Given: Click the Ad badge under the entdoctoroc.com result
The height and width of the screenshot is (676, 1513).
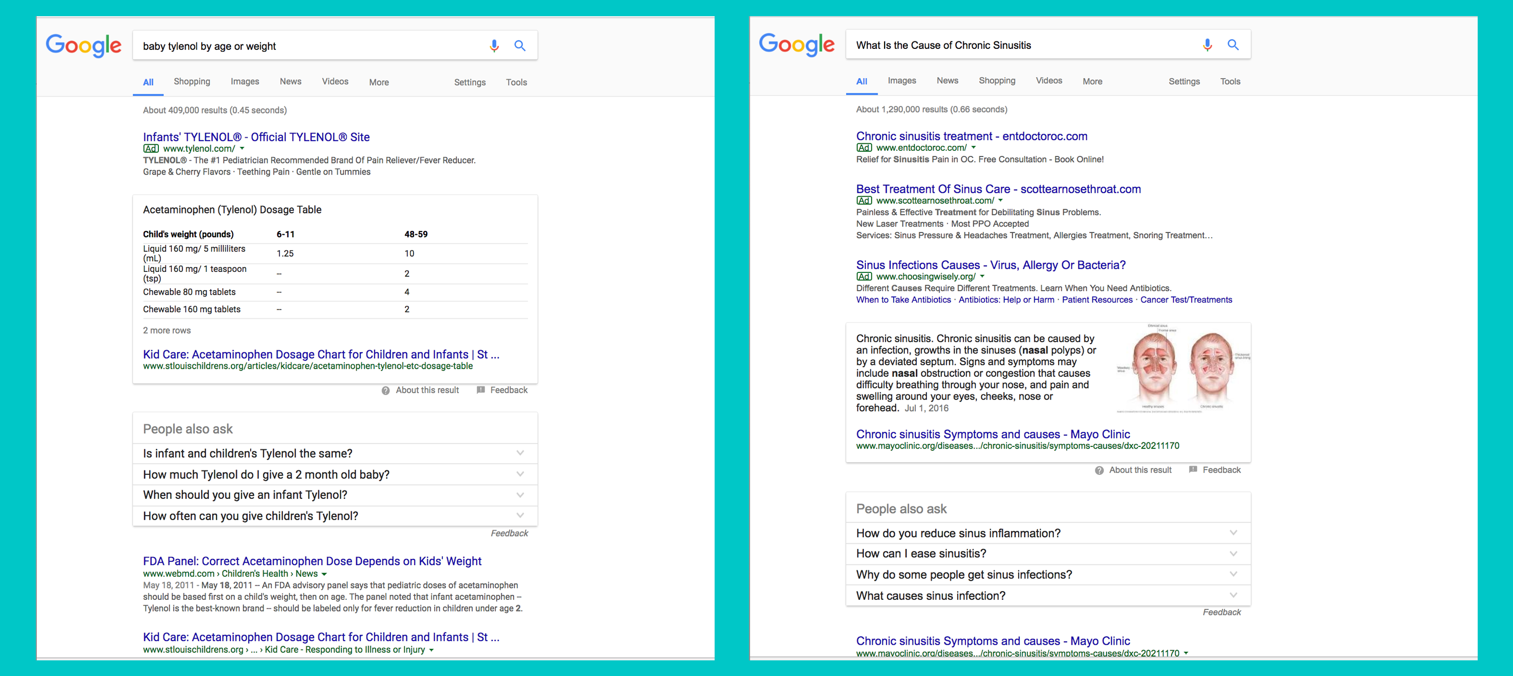Looking at the screenshot, I should [864, 148].
